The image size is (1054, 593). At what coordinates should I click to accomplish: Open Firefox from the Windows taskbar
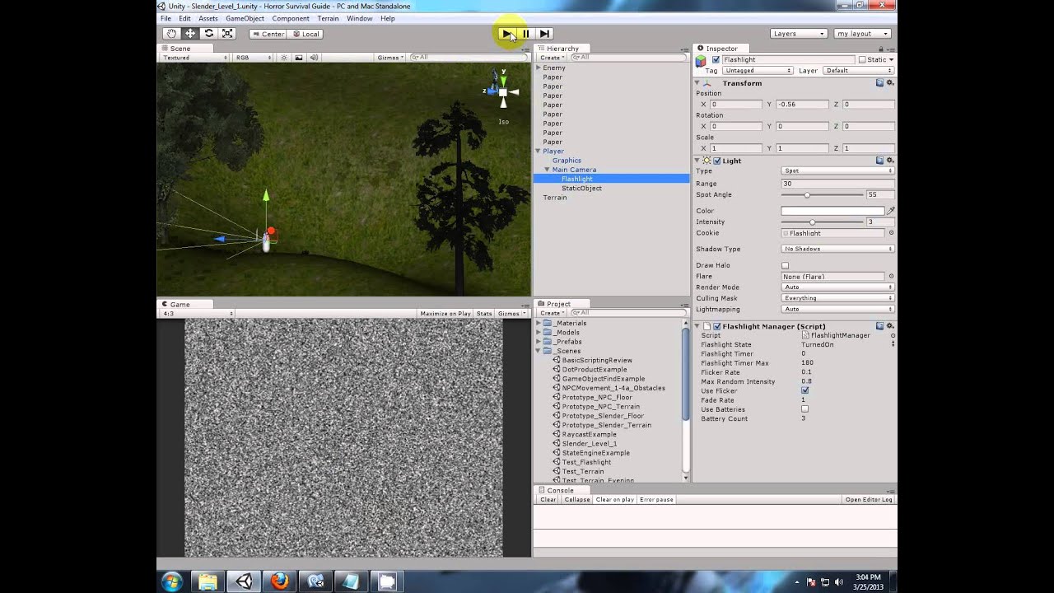[x=280, y=581]
